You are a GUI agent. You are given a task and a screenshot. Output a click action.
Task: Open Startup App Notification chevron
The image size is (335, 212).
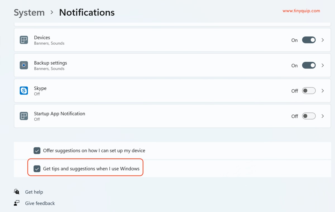coord(323,116)
